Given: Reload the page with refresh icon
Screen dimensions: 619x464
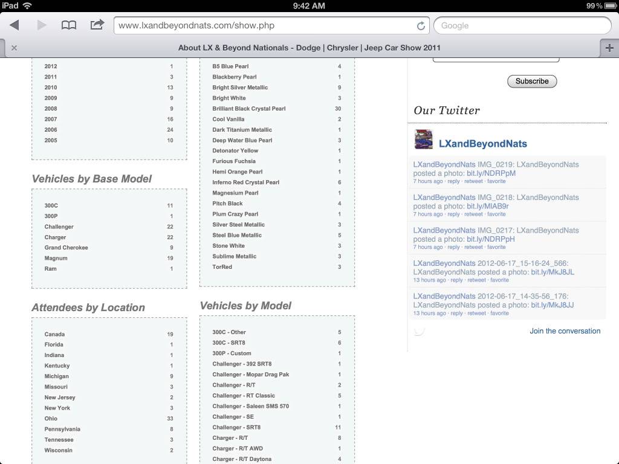Looking at the screenshot, I should pyautogui.click(x=421, y=26).
